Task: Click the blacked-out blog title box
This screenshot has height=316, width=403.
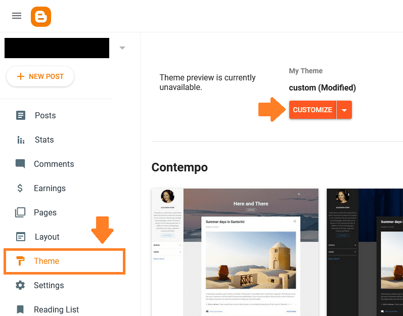Action: [57, 48]
